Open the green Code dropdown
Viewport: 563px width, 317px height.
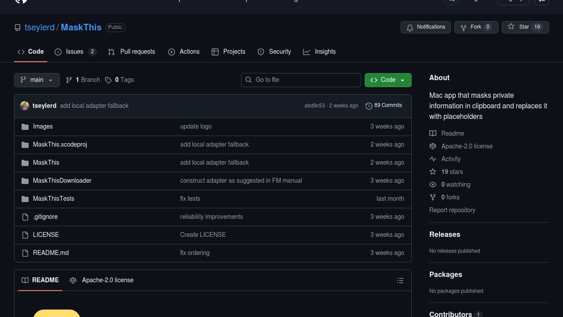coord(388,80)
